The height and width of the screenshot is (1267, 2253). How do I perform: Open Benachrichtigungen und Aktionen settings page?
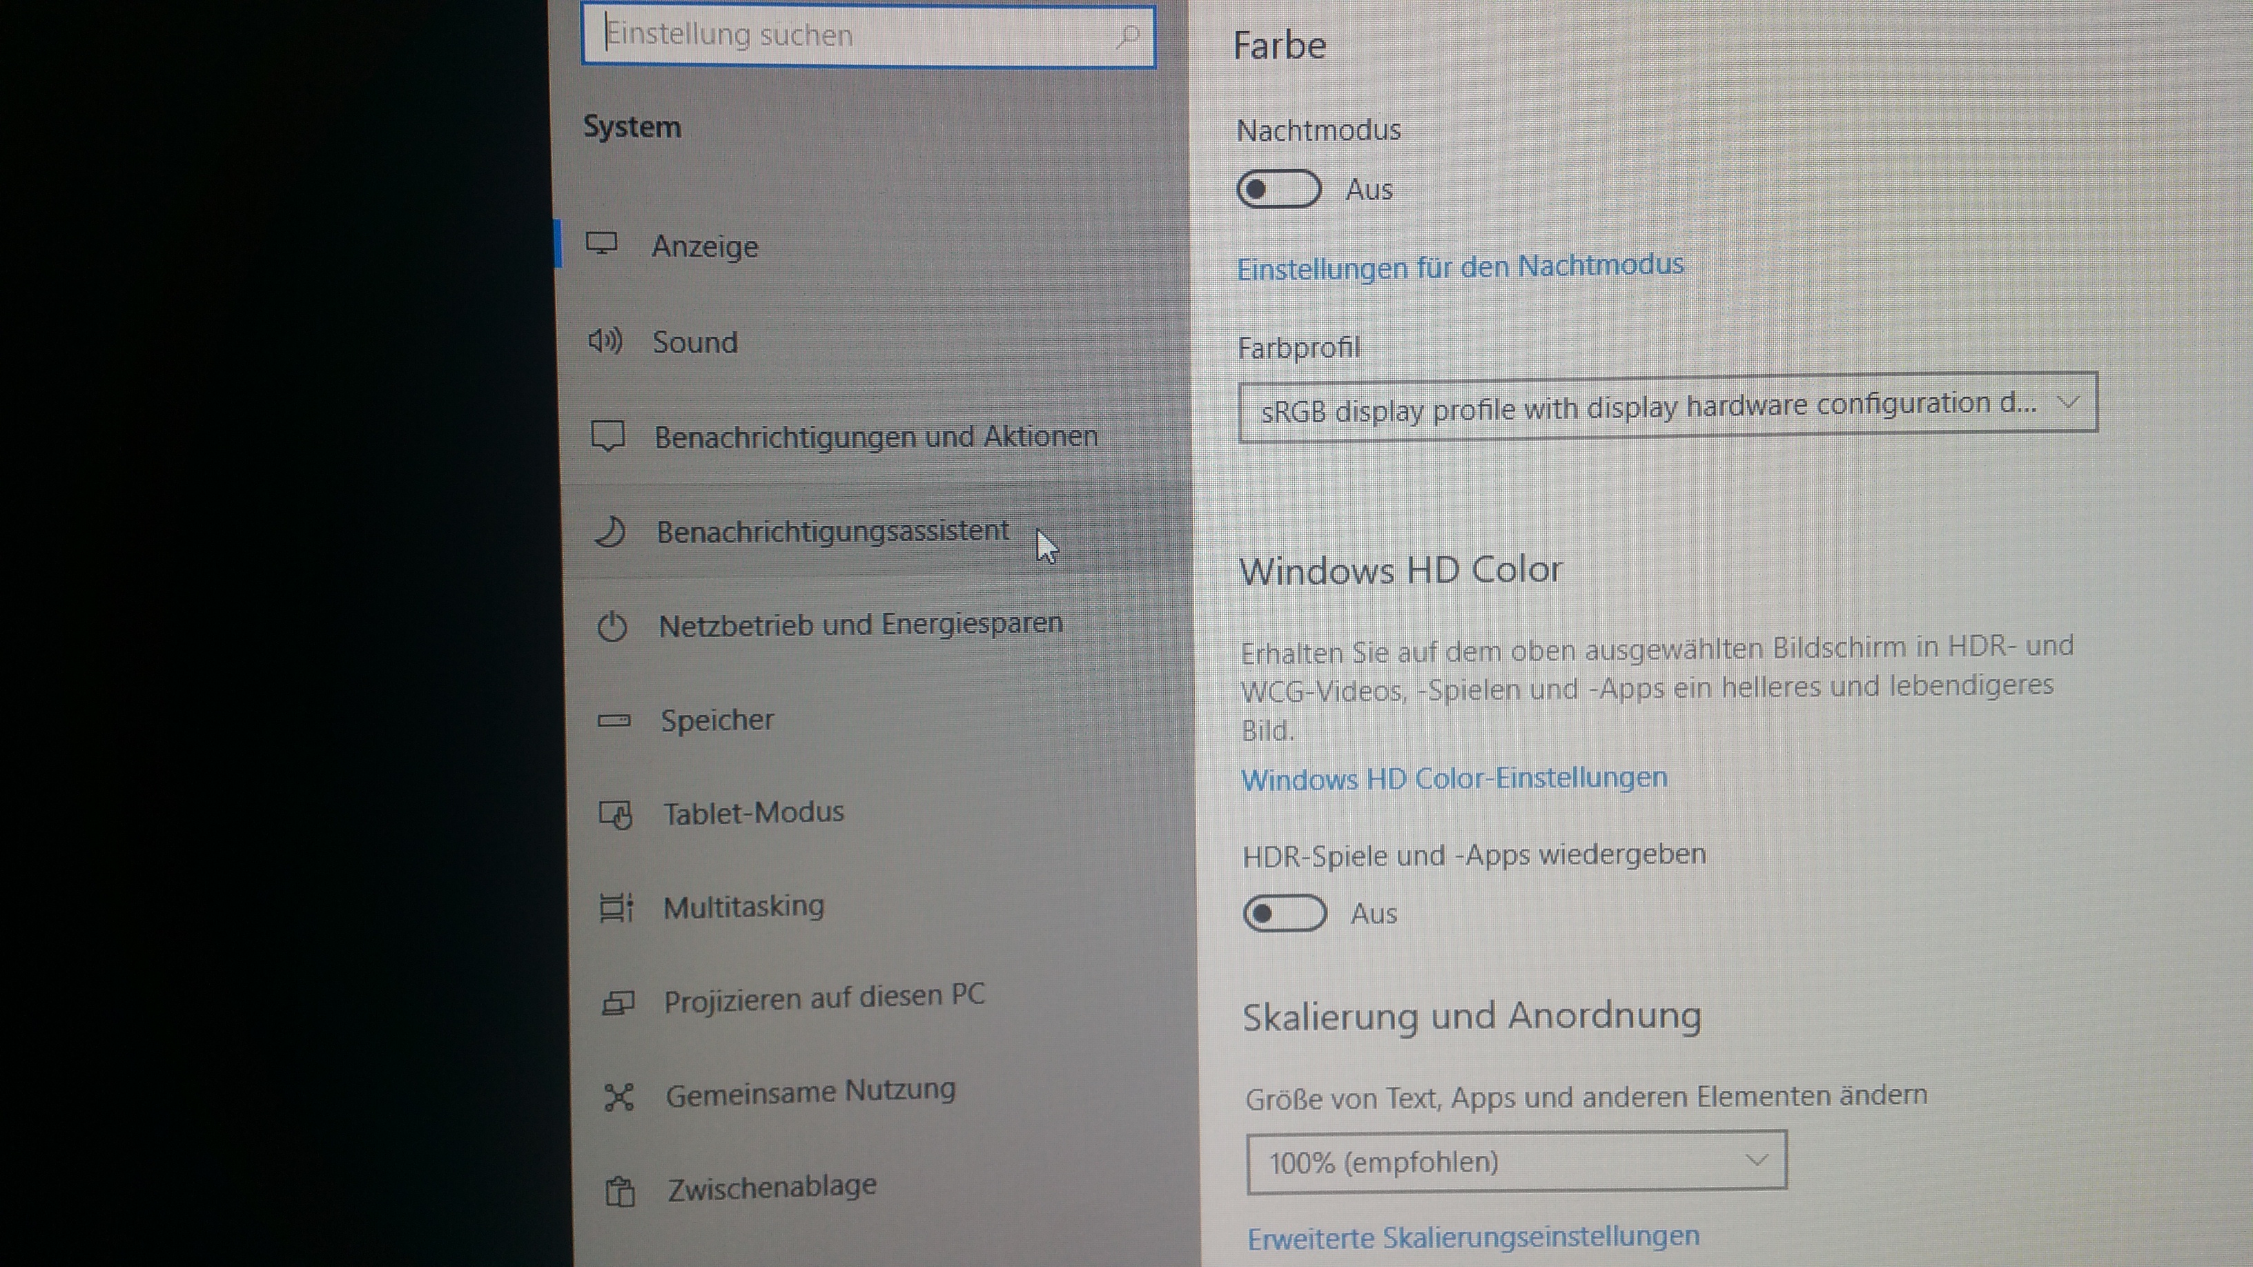click(875, 436)
